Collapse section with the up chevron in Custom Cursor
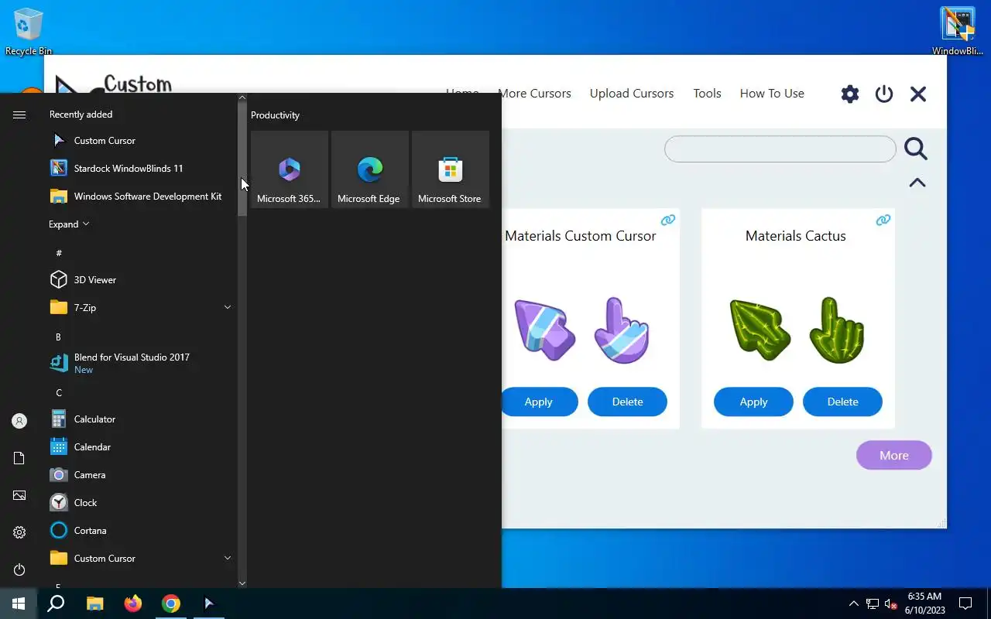 pos(917,183)
